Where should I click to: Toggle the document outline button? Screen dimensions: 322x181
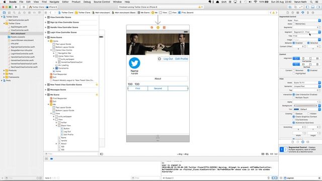[x=102, y=154]
